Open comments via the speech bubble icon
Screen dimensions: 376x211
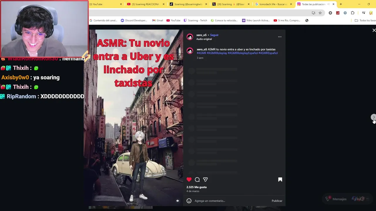[197, 179]
